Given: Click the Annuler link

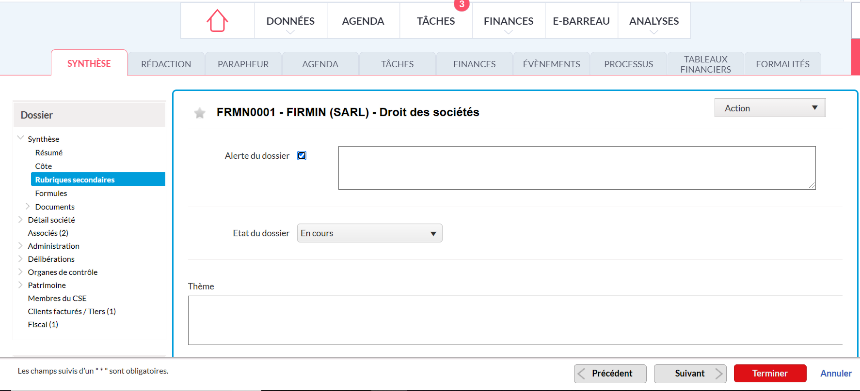Looking at the screenshot, I should (836, 374).
